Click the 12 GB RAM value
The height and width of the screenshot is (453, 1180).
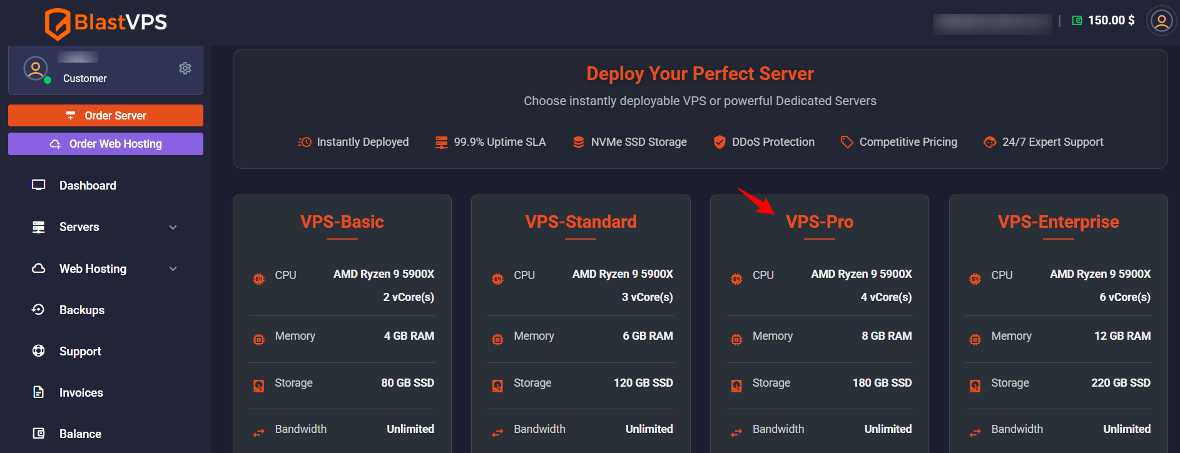tap(1122, 336)
